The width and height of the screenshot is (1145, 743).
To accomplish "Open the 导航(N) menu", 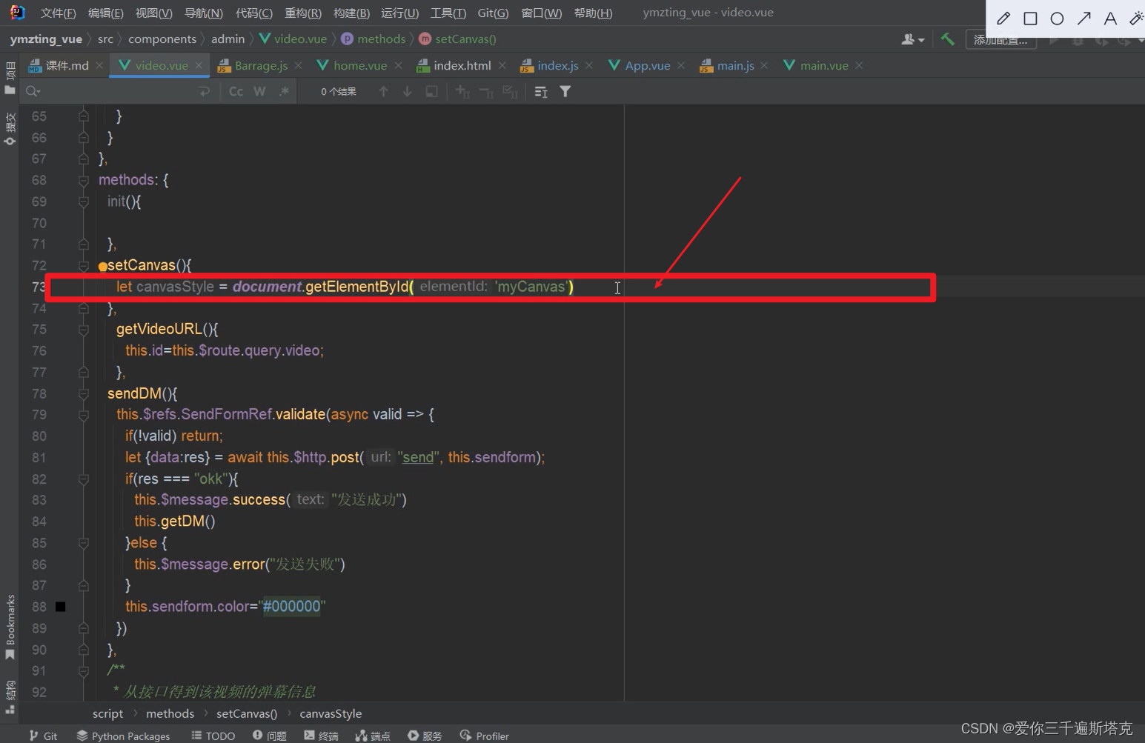I will click(x=203, y=13).
